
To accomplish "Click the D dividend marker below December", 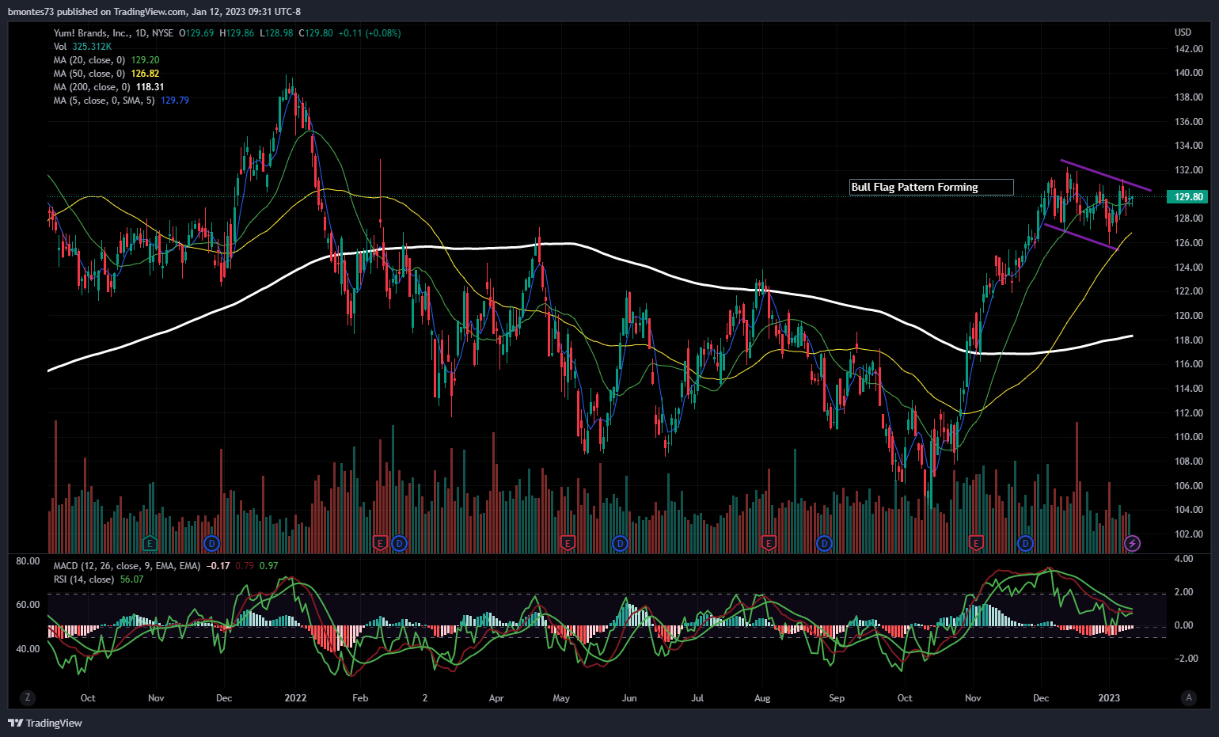I will click(x=1026, y=544).
